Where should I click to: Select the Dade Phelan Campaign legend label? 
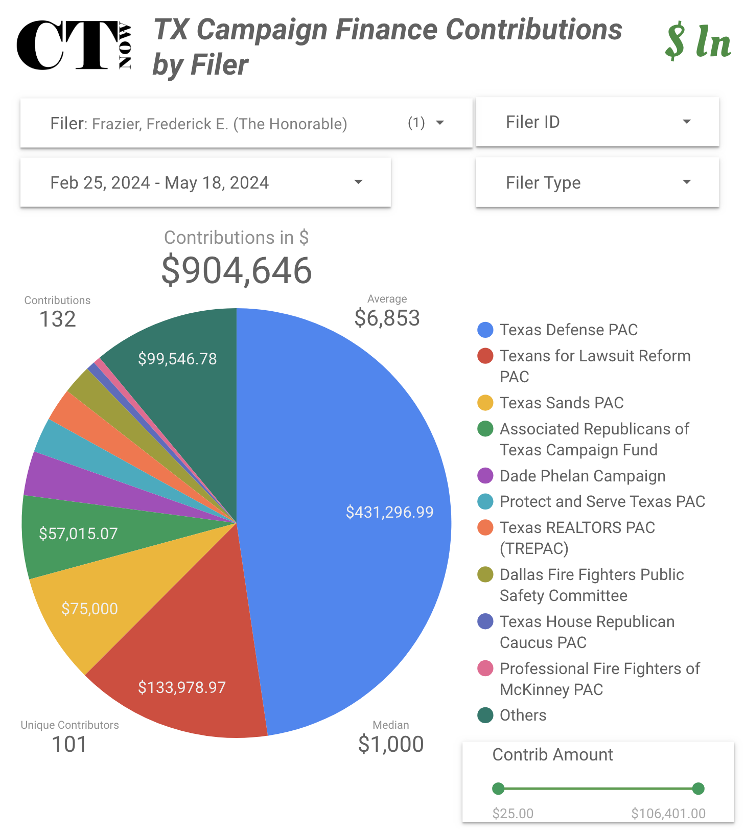[x=583, y=476]
